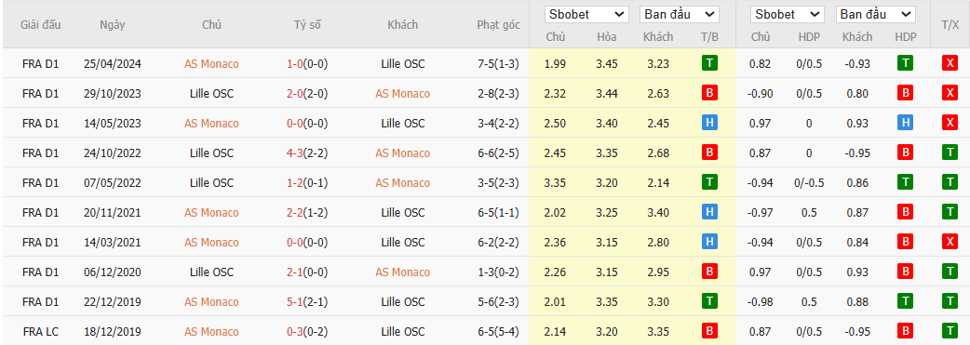Open the first Sbobet bookmaker dropdown
Image resolution: width=970 pixels, height=345 pixels.
586,14
